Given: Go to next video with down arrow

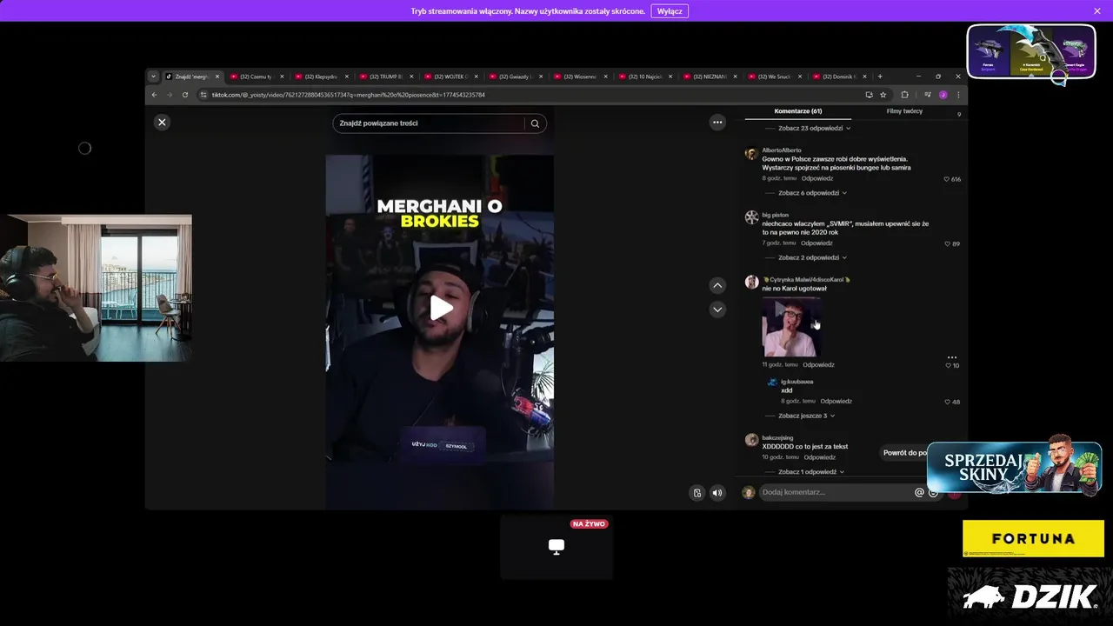Looking at the screenshot, I should [717, 310].
